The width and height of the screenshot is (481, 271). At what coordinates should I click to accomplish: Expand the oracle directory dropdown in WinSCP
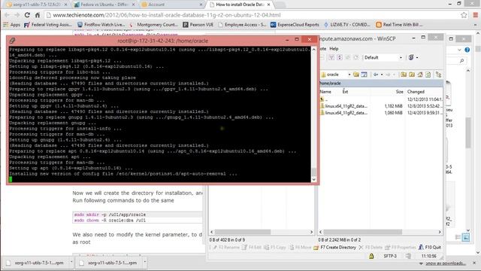click(x=349, y=75)
